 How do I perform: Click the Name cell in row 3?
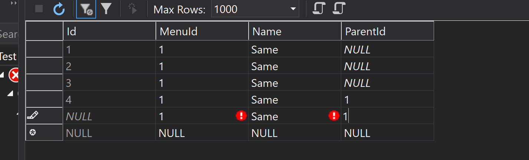pos(294,83)
